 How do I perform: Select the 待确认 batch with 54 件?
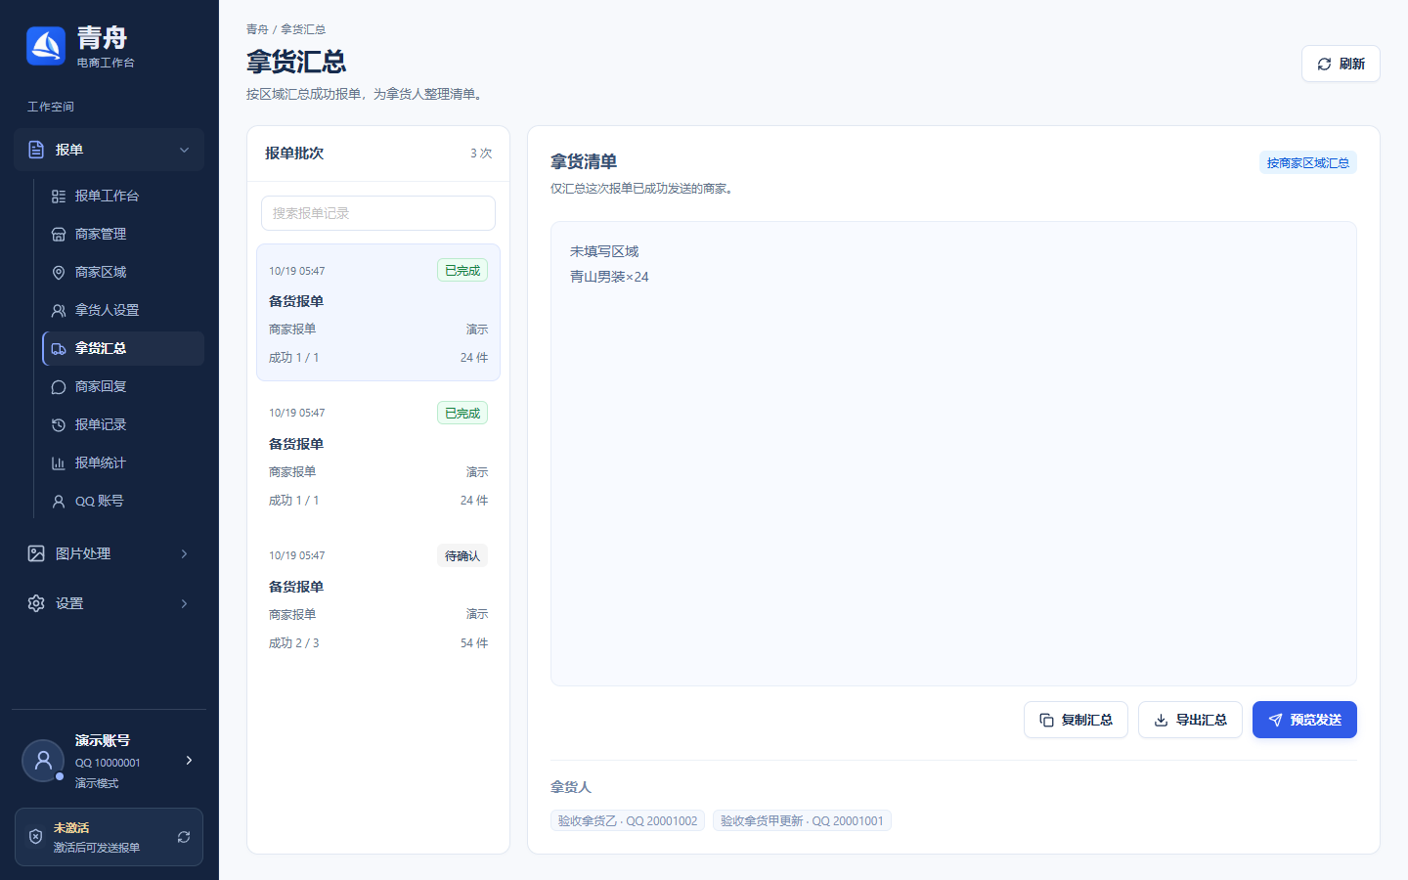(x=378, y=598)
